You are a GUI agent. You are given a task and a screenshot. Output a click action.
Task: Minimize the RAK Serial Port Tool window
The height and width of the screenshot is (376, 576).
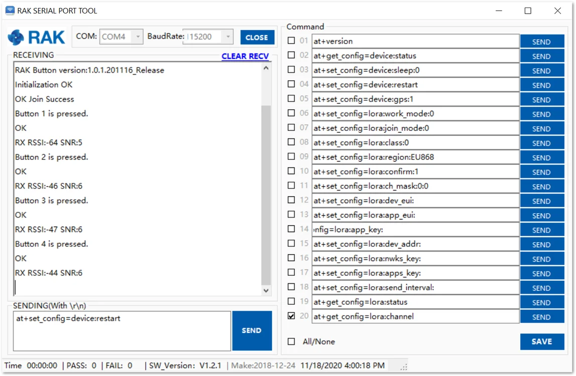point(499,11)
